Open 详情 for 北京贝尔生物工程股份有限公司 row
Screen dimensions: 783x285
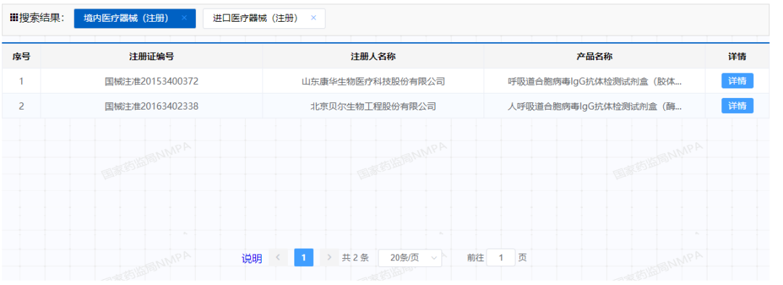737,106
